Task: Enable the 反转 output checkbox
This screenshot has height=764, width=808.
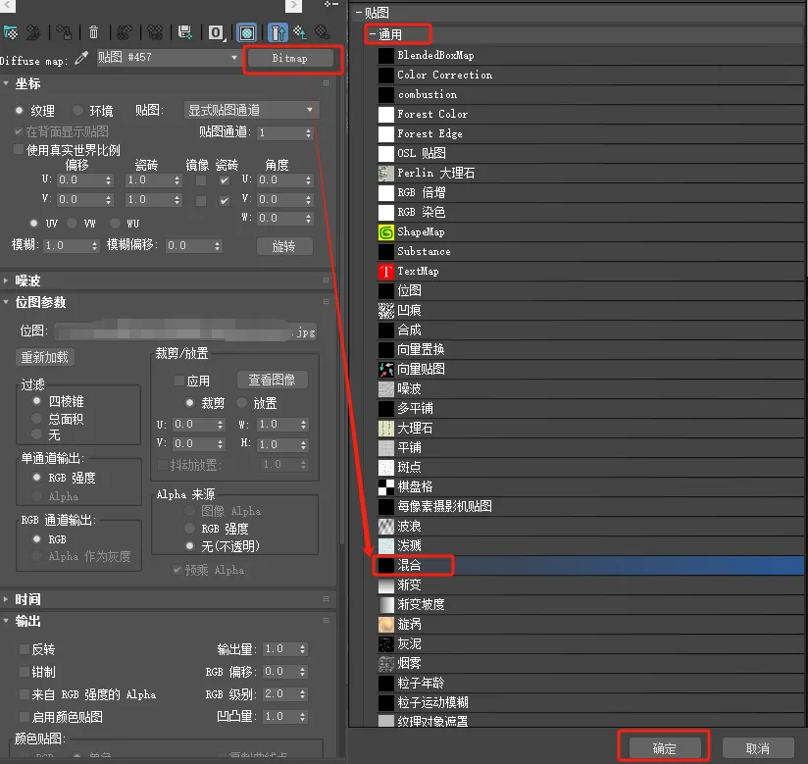Action: click(24, 649)
